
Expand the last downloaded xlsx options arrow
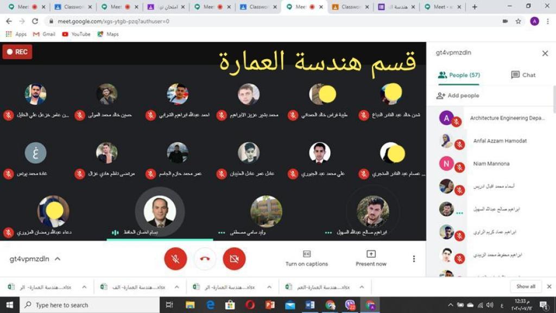tap(362, 287)
